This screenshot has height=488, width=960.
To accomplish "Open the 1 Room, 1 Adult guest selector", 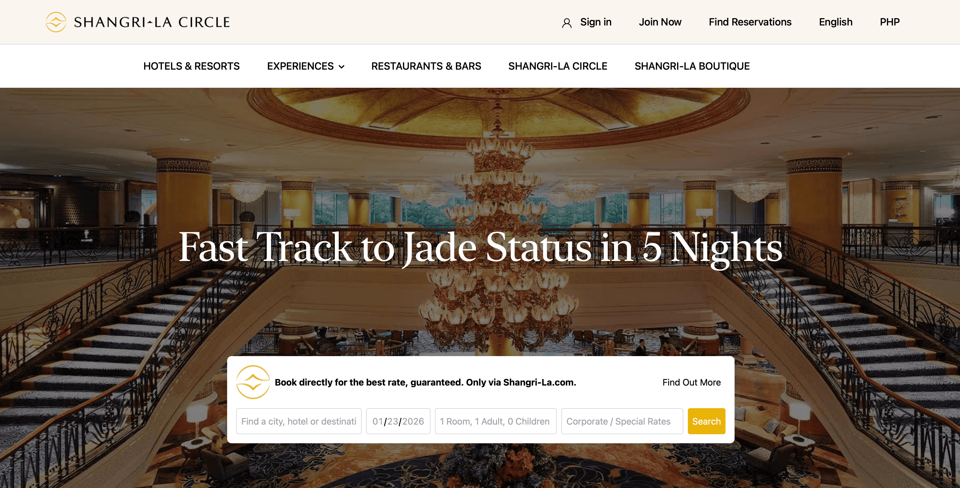I will click(x=495, y=421).
